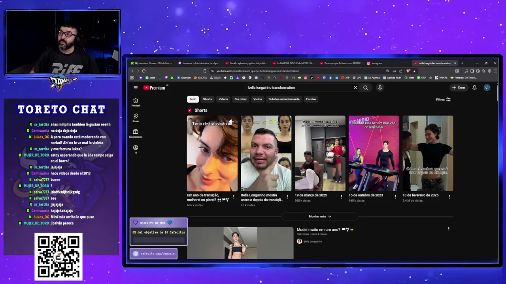Open the 'Mudei muito em um ano' video thumbnail

[x=240, y=243]
